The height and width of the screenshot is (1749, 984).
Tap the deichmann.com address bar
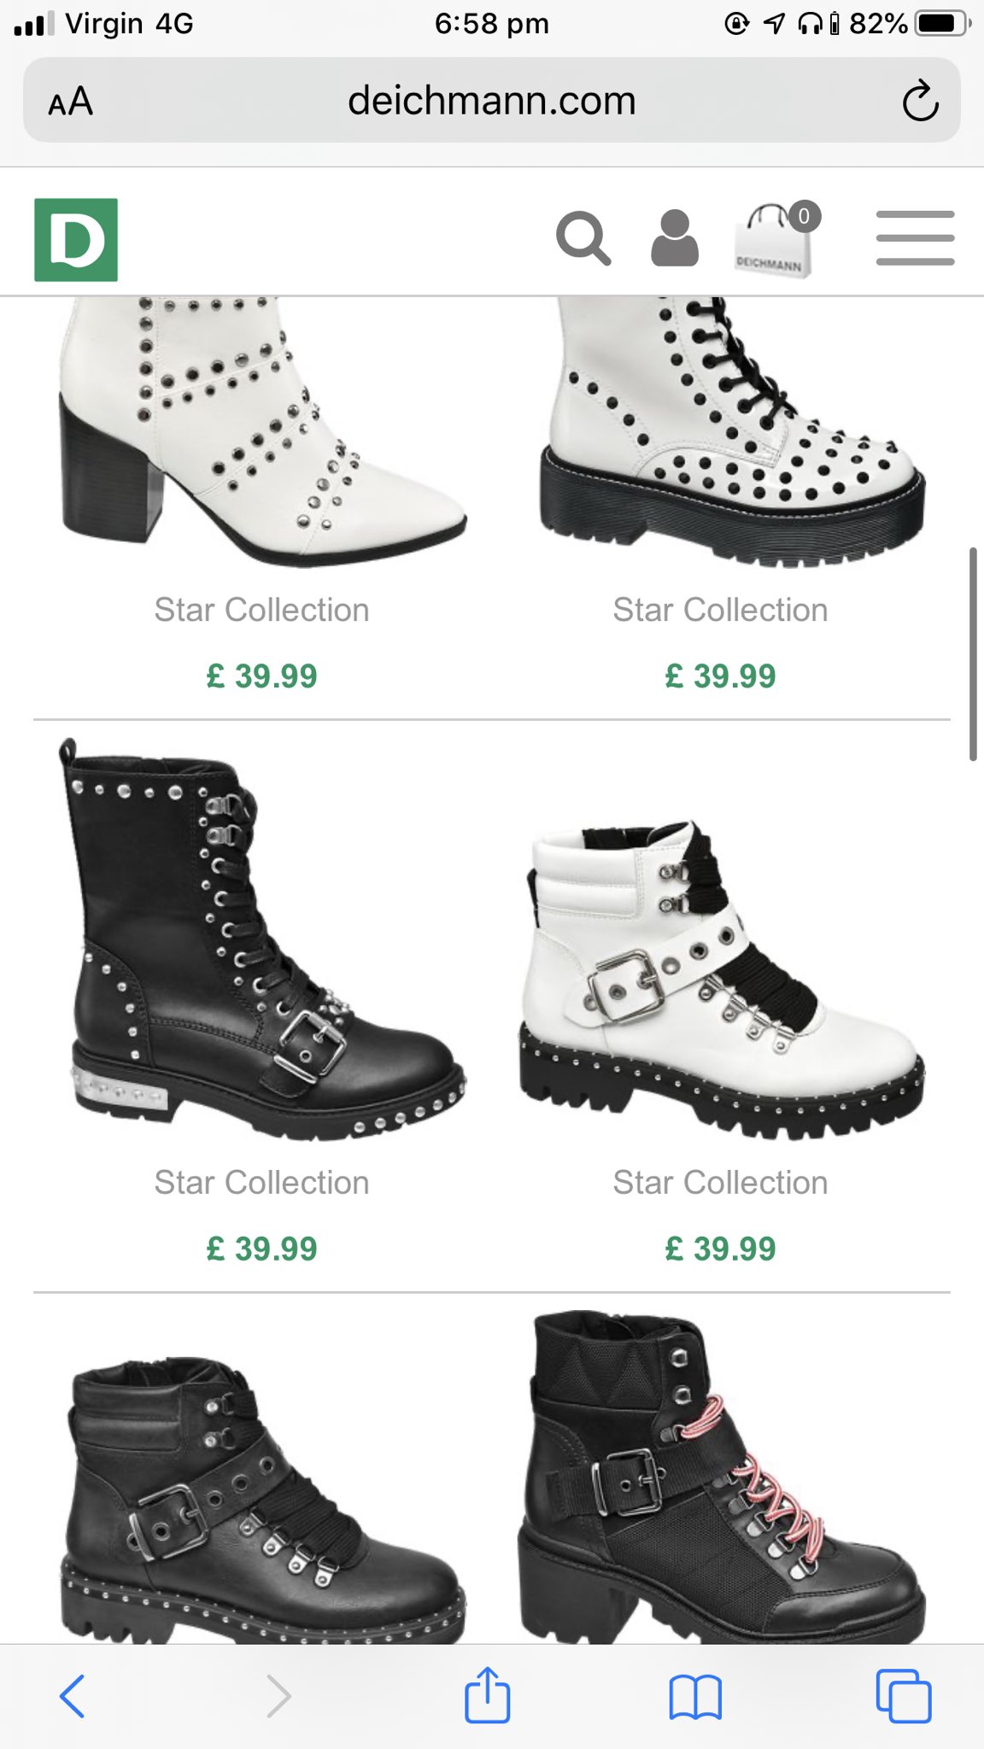(x=492, y=100)
